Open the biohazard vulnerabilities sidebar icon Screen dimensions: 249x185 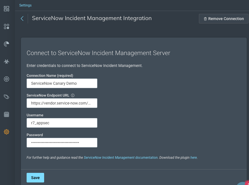(7, 62)
